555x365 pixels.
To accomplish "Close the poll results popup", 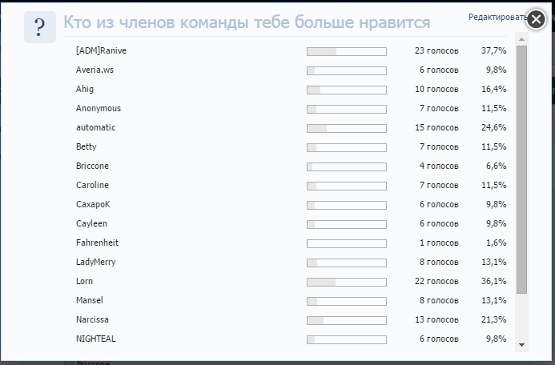I will tap(537, 20).
